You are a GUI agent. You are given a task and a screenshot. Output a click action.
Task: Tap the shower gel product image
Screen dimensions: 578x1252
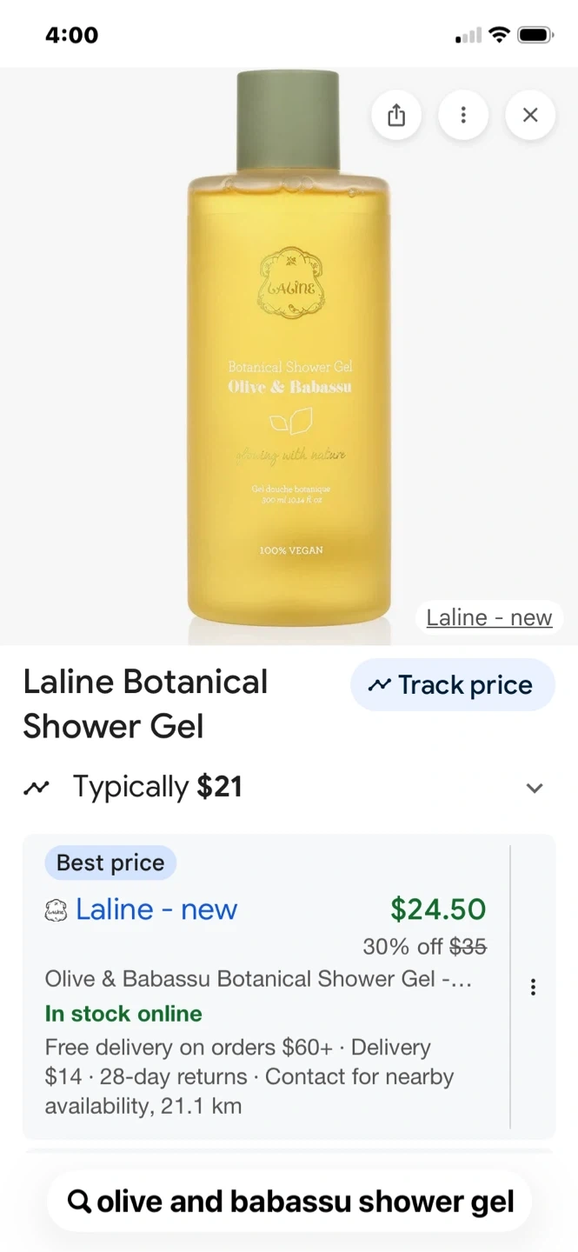coord(289,348)
